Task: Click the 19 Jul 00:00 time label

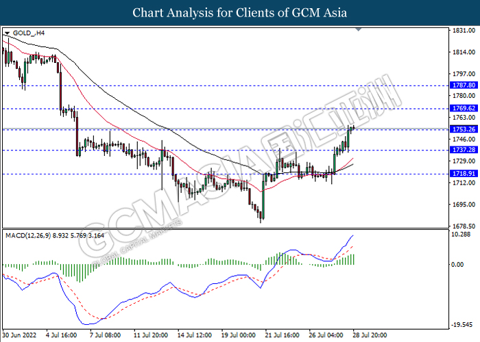Action: (x=238, y=335)
